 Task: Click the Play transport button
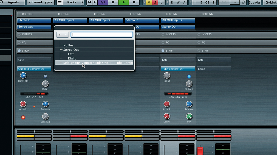[123, 2]
